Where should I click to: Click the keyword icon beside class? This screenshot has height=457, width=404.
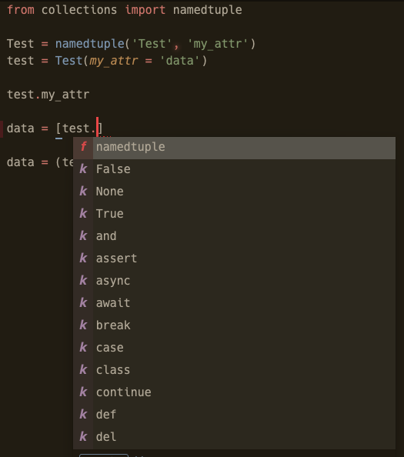pos(83,370)
